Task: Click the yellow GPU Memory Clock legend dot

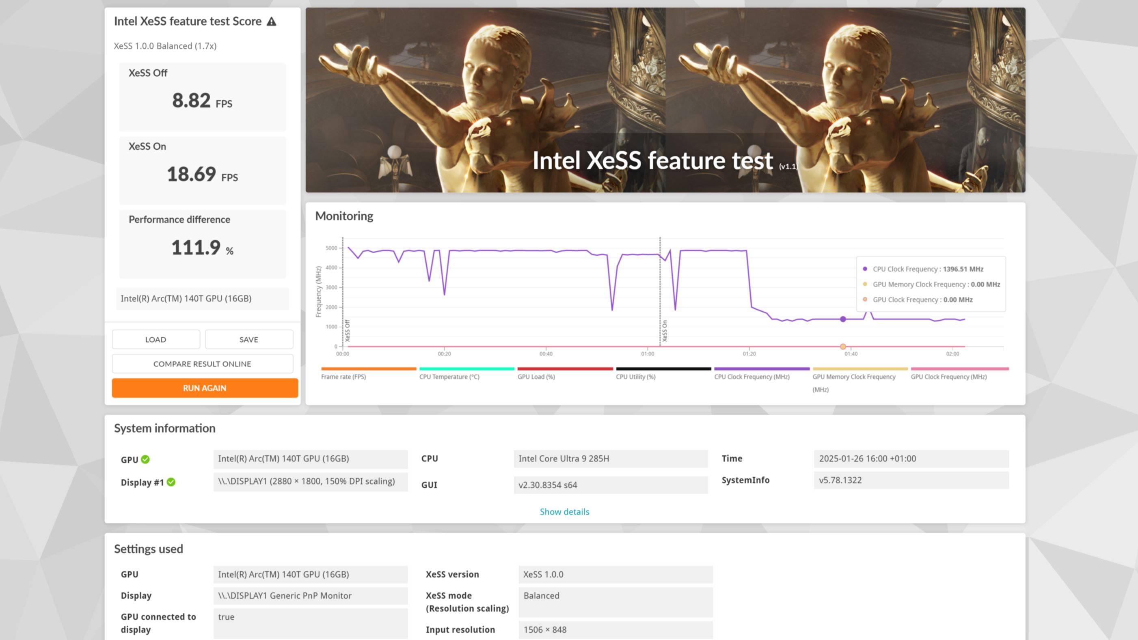Action: pyautogui.click(x=865, y=284)
